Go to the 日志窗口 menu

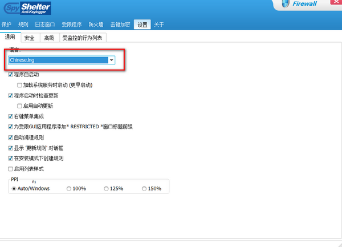[x=44, y=25]
